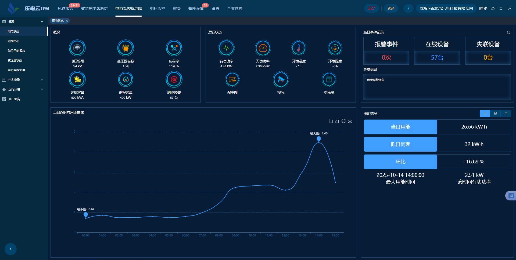
Task: Click the 测控装置 measurement device icon
Action: point(174,80)
